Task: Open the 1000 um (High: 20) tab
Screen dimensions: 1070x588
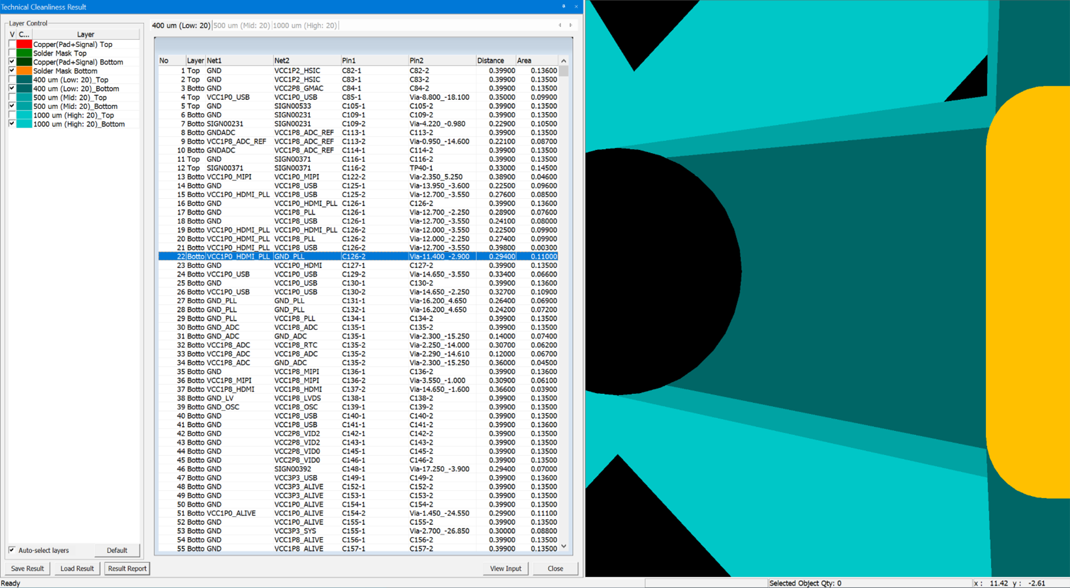Action: coord(305,25)
